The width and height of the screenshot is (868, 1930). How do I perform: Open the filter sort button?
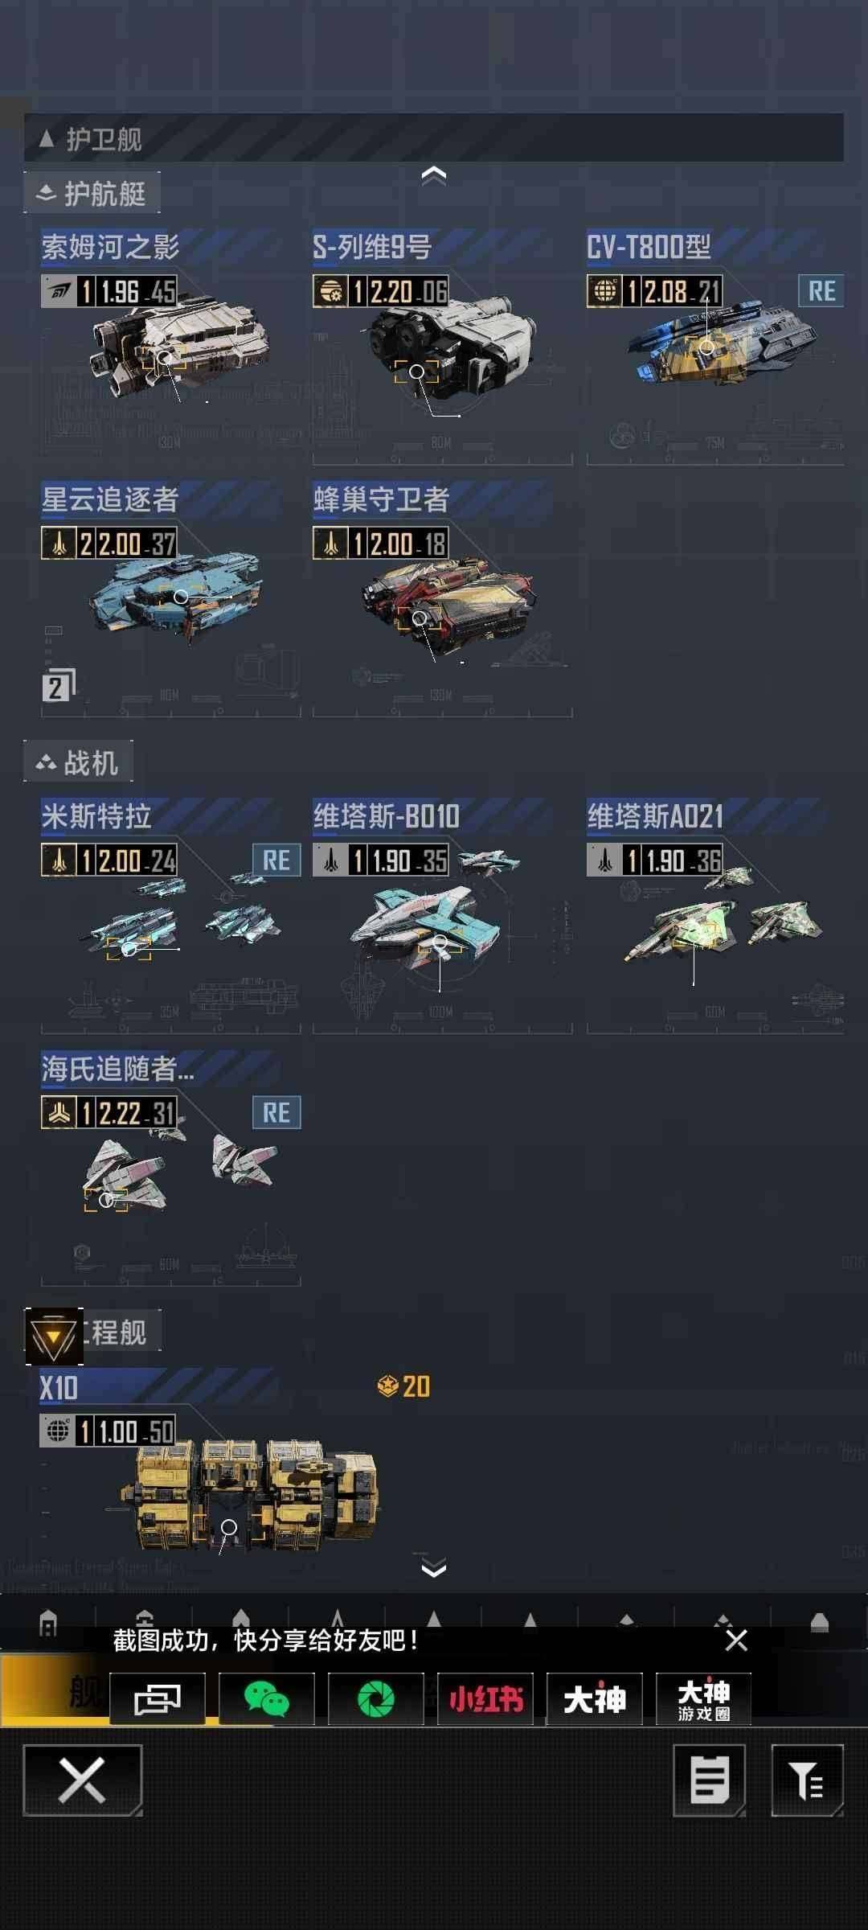[808, 1780]
